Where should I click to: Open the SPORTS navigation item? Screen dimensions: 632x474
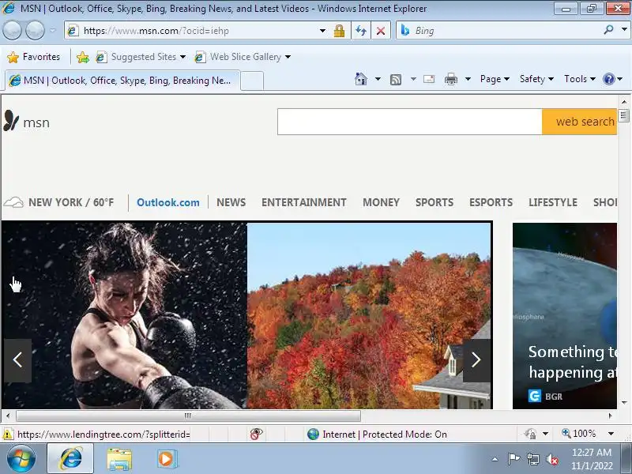click(x=434, y=202)
